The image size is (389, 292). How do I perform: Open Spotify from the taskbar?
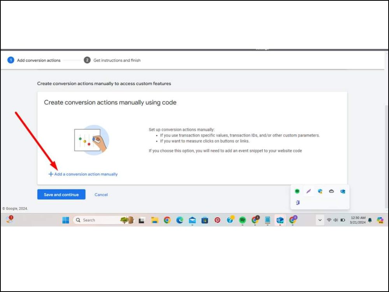[242, 220]
